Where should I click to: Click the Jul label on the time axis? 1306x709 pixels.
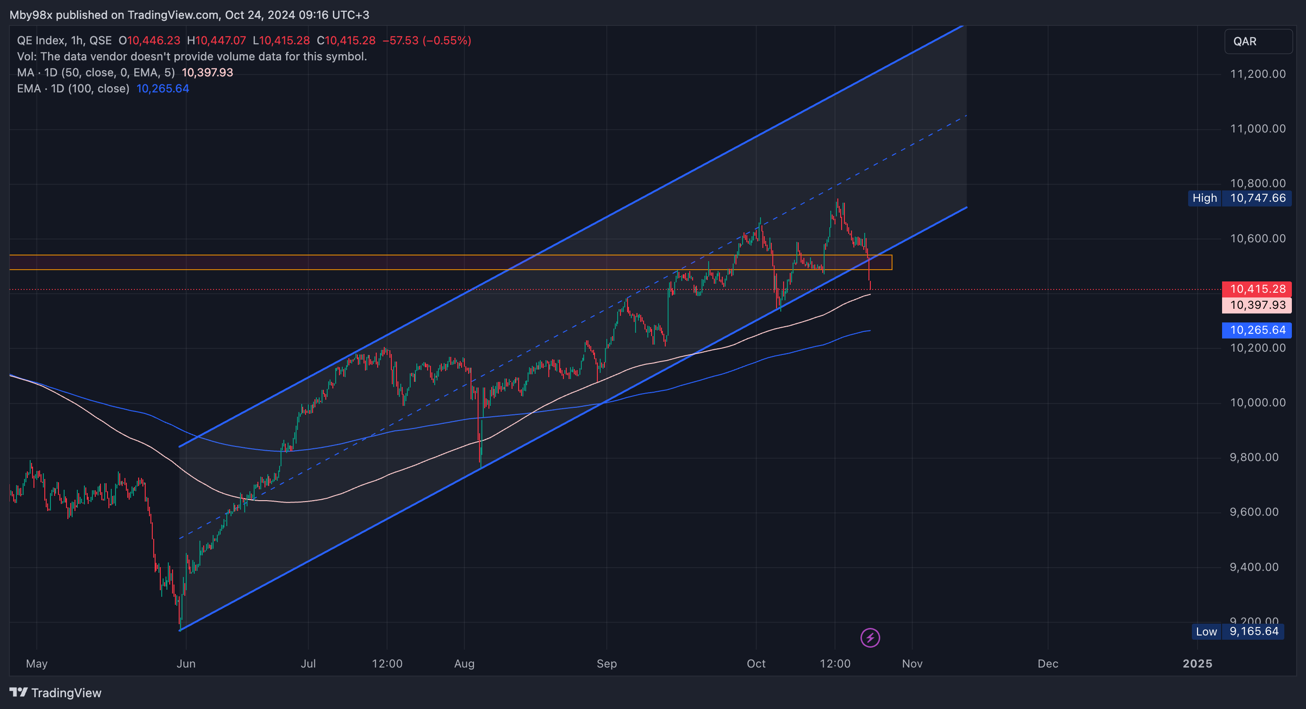point(308,663)
